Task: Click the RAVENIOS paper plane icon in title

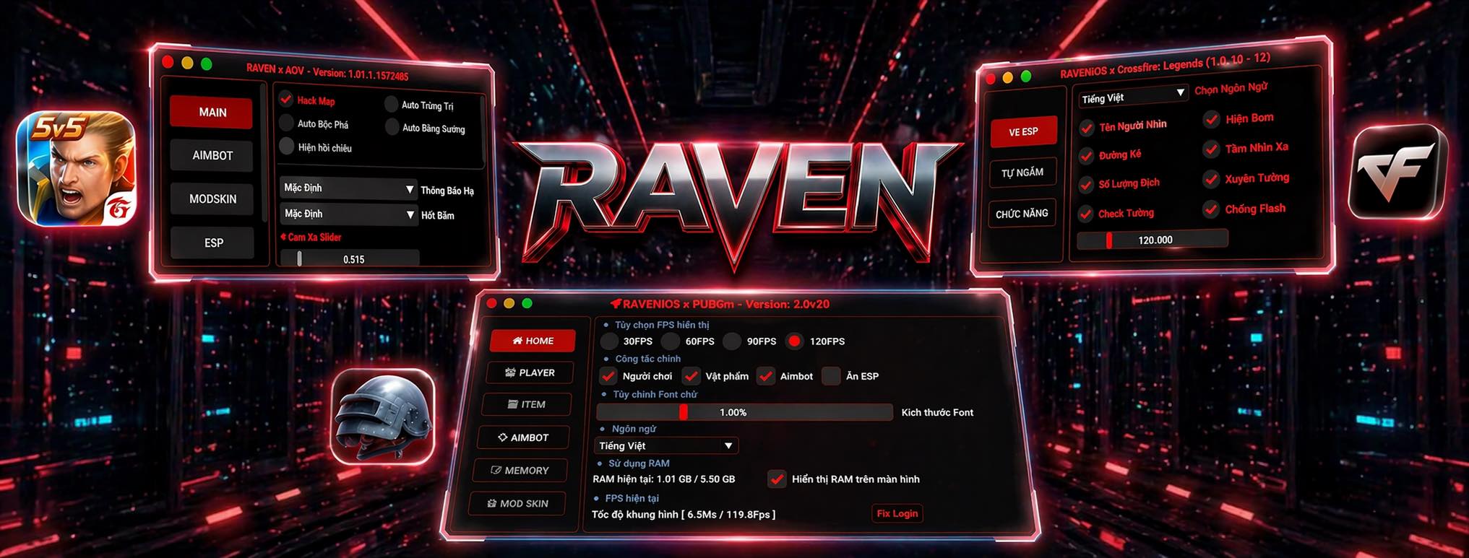Action: (x=615, y=304)
